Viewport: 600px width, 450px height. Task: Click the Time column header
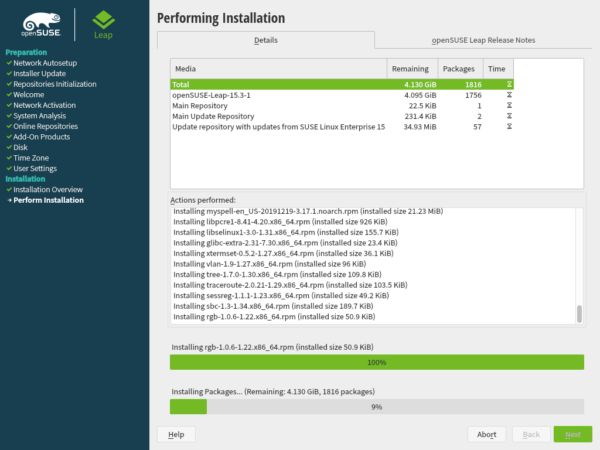(498, 69)
